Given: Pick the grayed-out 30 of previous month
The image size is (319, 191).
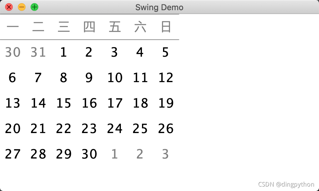Looking at the screenshot, I should coord(13,52).
